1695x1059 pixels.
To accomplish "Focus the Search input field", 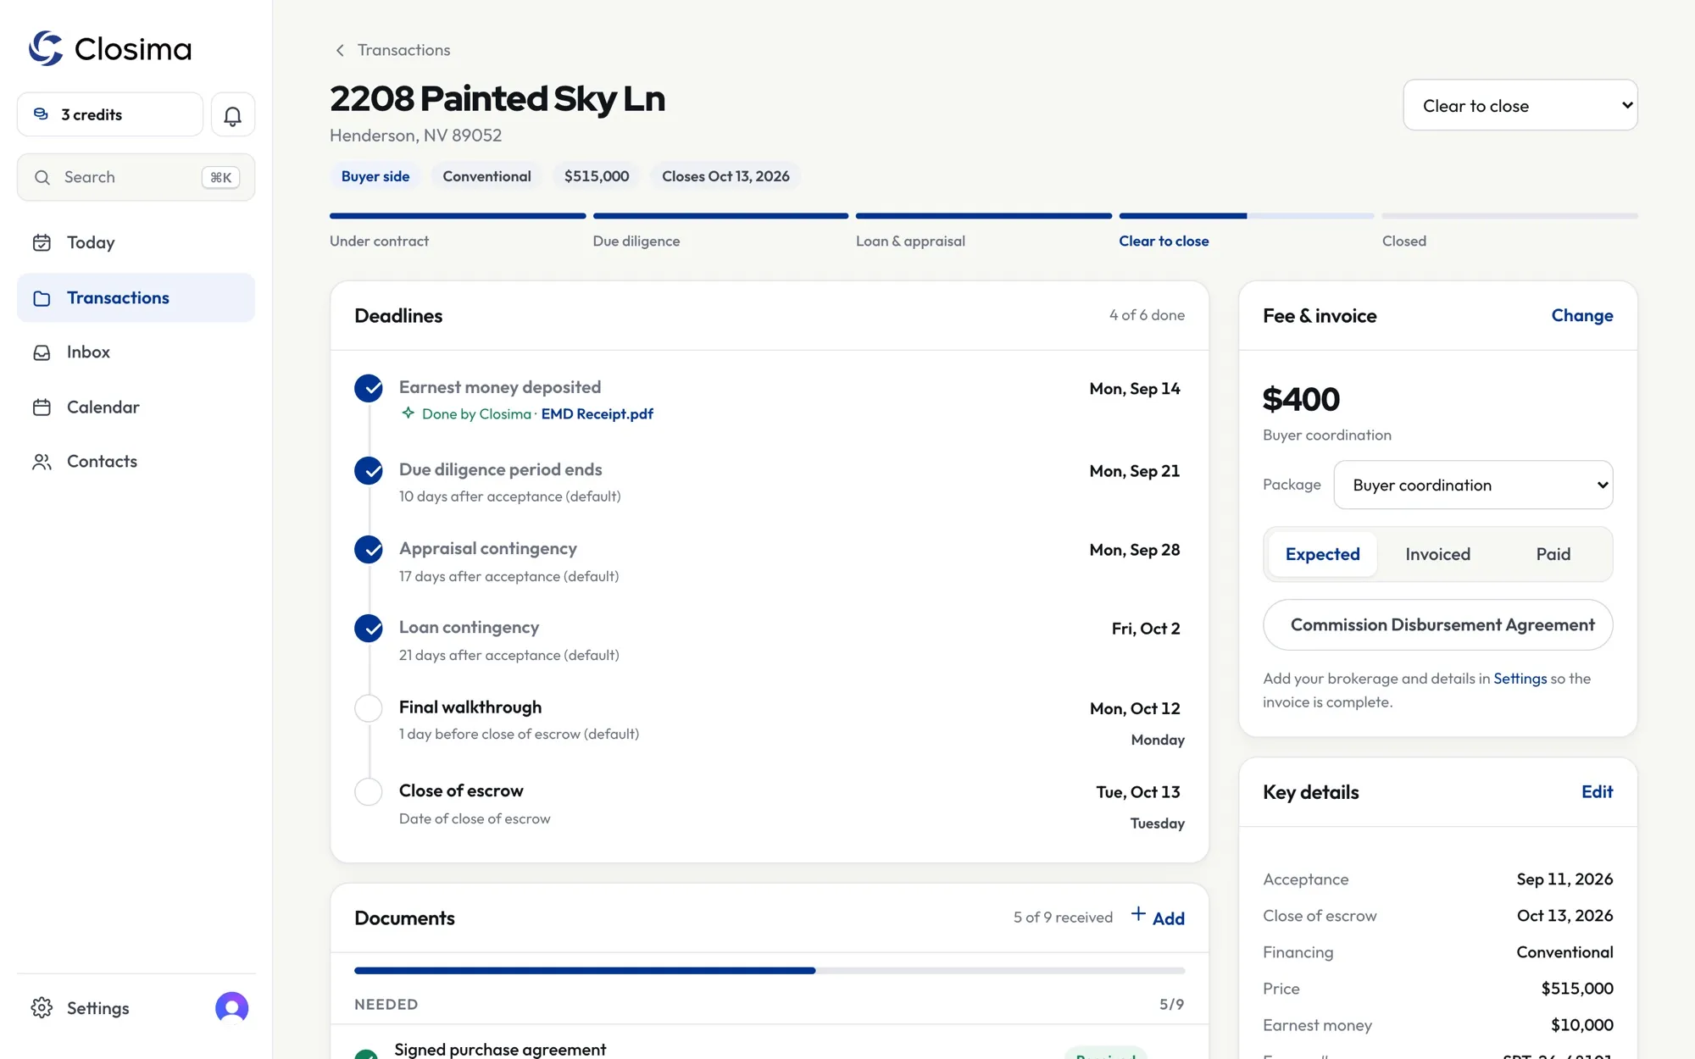I will [136, 177].
